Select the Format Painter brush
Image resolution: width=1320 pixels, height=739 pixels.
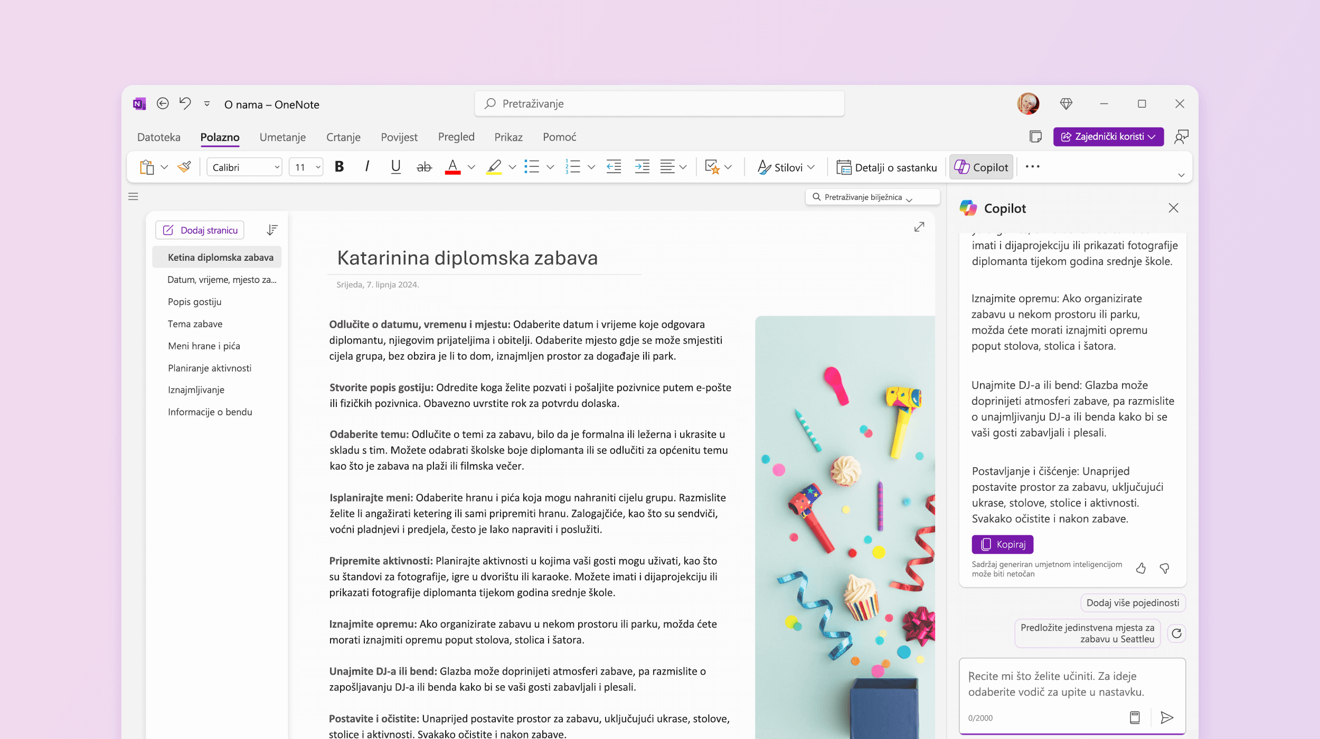pos(184,167)
